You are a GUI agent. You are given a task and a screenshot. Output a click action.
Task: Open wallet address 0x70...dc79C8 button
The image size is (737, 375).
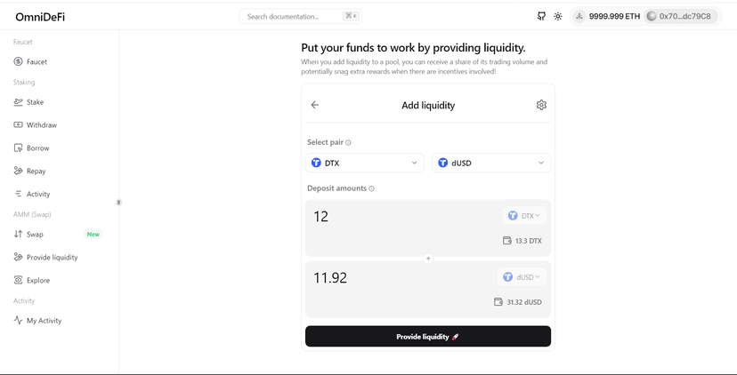click(x=681, y=16)
